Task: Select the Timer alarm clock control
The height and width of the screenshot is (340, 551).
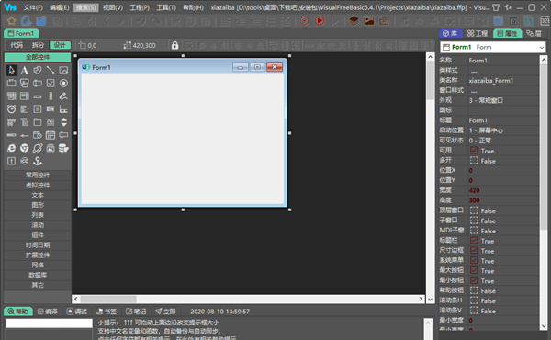Action: click(x=11, y=109)
